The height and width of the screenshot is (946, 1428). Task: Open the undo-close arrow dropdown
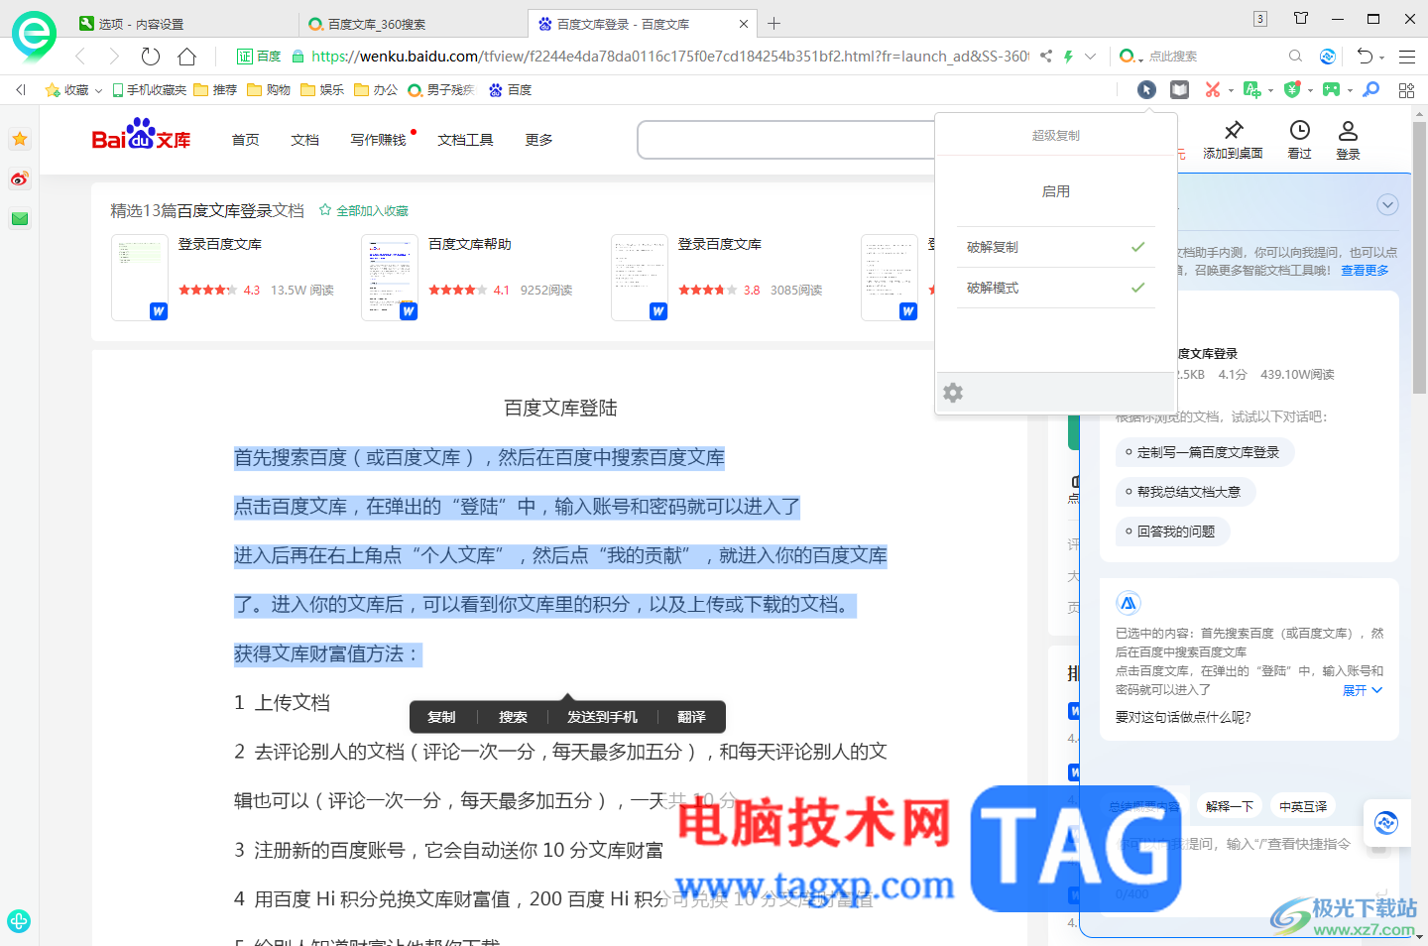1382,58
